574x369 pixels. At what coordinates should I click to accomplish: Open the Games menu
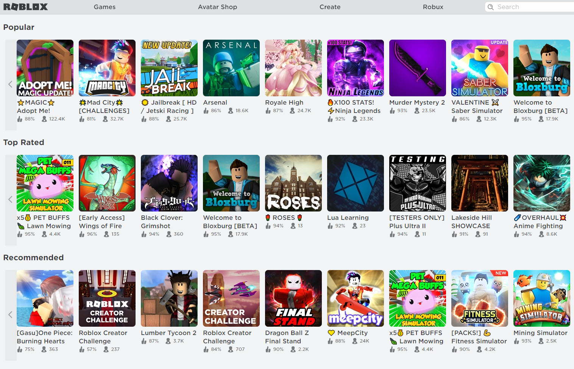click(105, 7)
